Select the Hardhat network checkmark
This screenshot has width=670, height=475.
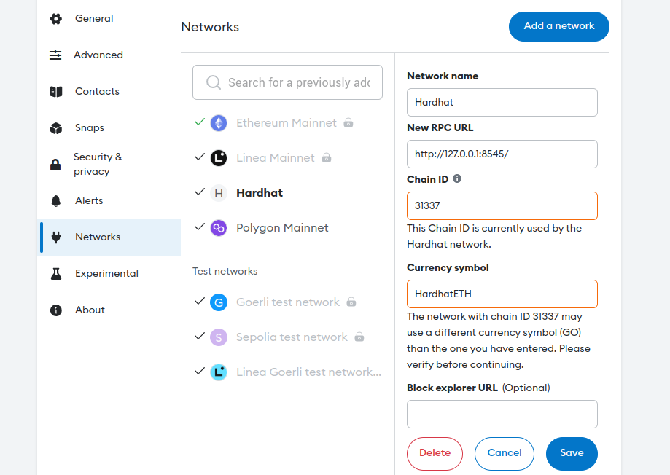[x=199, y=192]
